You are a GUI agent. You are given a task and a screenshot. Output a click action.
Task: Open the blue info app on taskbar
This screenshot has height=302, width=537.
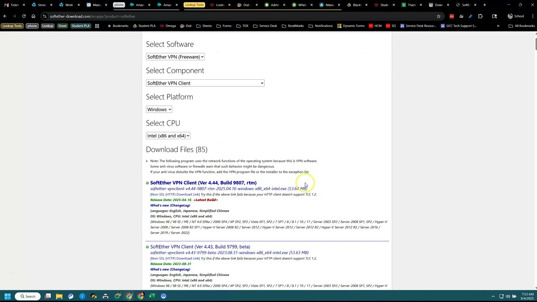[82, 296]
